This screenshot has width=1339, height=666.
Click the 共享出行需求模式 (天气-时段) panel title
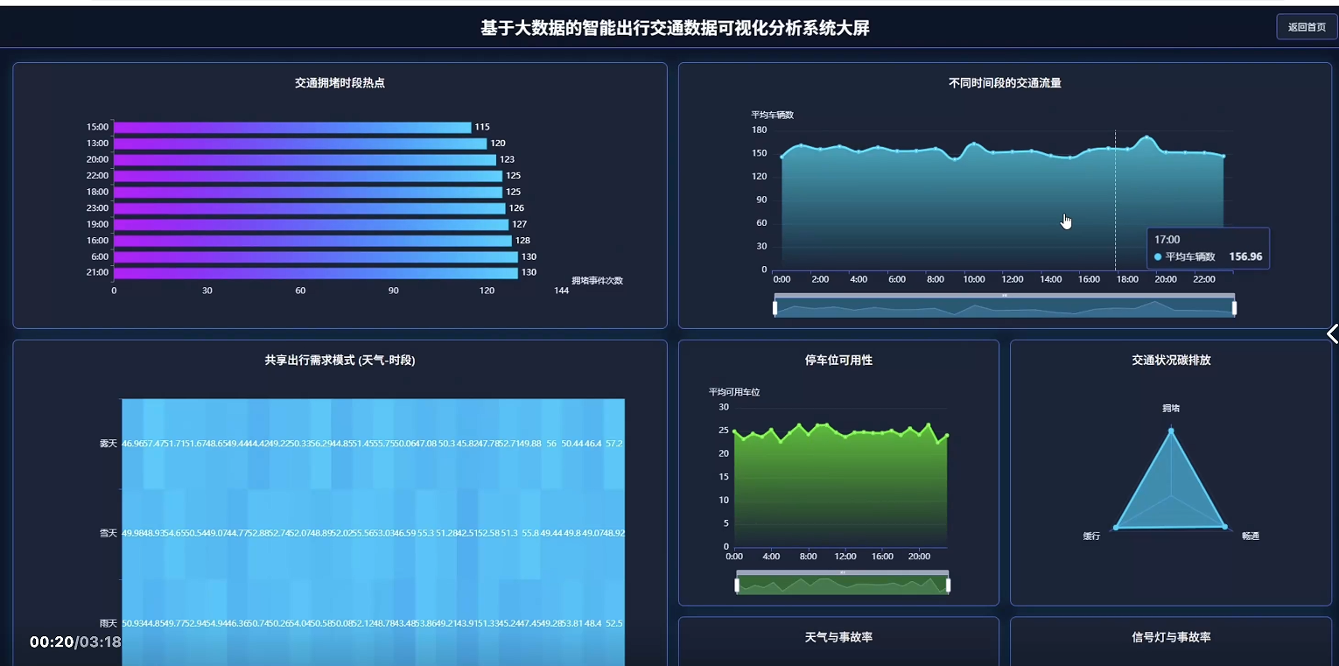coord(340,361)
